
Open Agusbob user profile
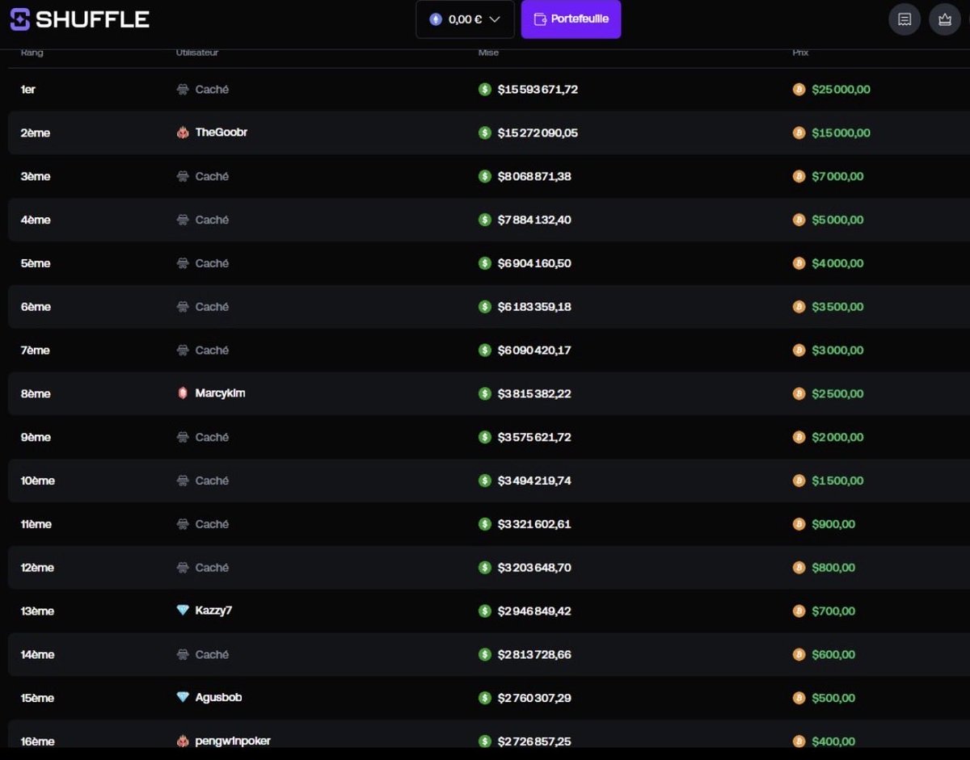tap(218, 698)
